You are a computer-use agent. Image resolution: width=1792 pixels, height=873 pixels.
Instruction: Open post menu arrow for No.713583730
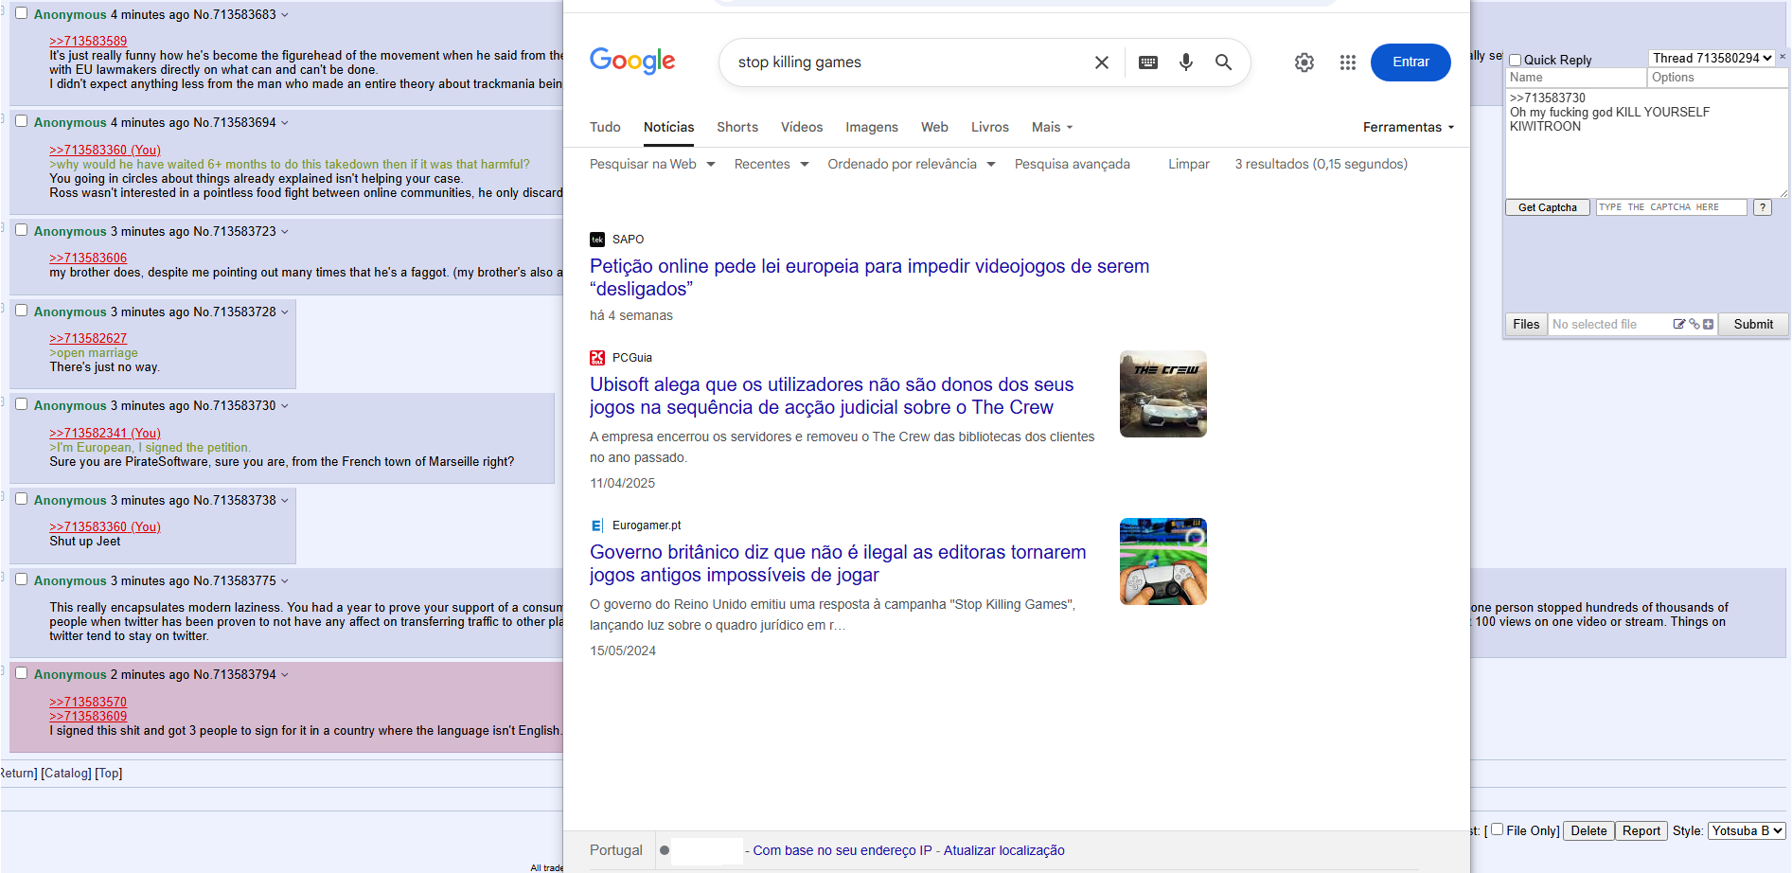285,406
